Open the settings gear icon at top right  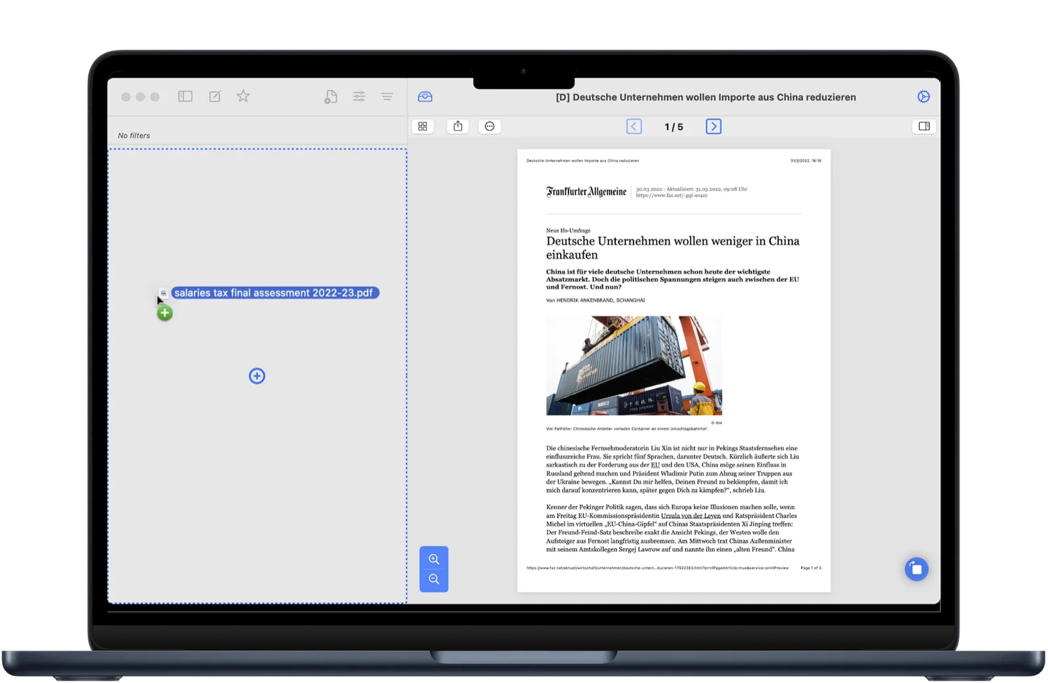[924, 97]
